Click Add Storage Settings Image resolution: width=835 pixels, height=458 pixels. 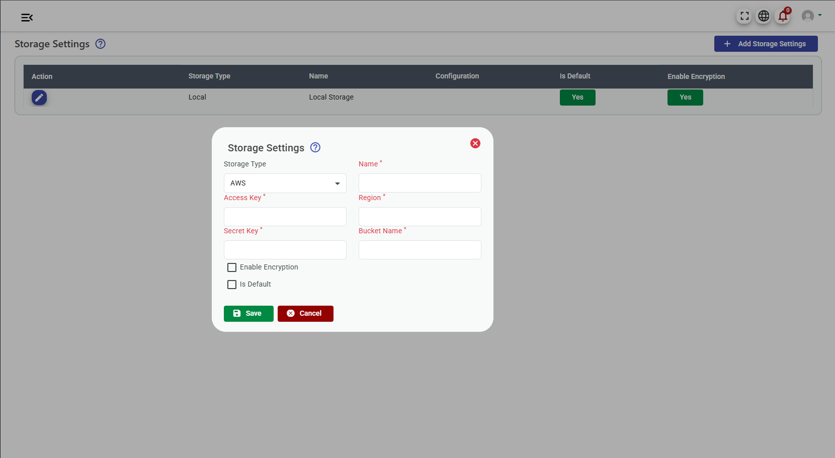tap(766, 44)
